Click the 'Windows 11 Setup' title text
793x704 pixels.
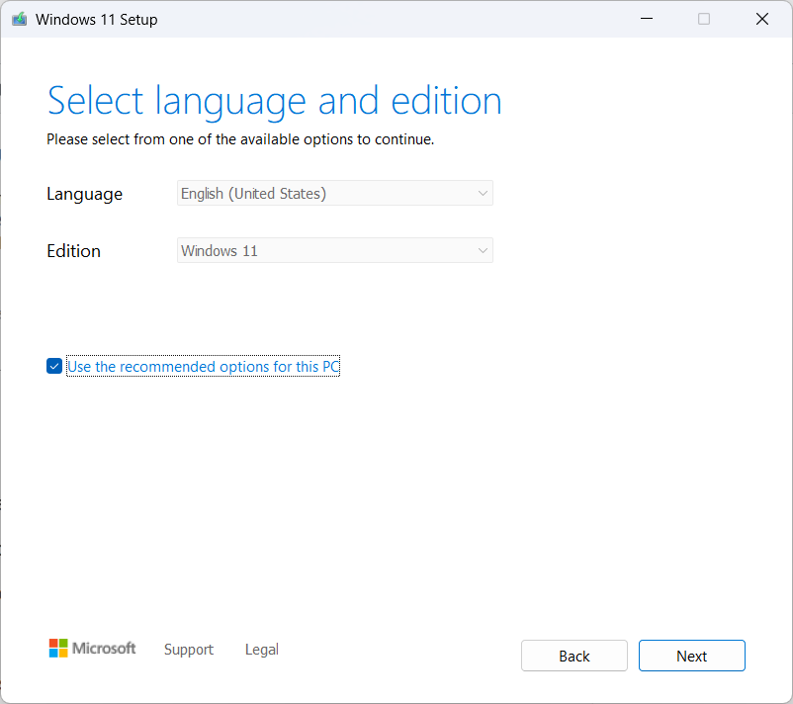(x=97, y=20)
